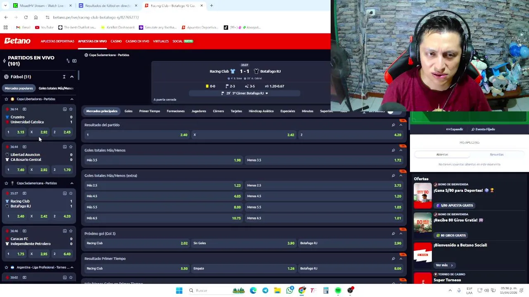Click the Evento Fijado button
The height and width of the screenshot is (297, 529).
click(483, 129)
